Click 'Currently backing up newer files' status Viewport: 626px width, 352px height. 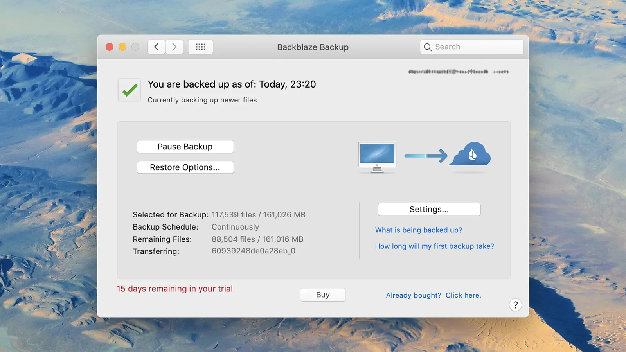click(202, 100)
